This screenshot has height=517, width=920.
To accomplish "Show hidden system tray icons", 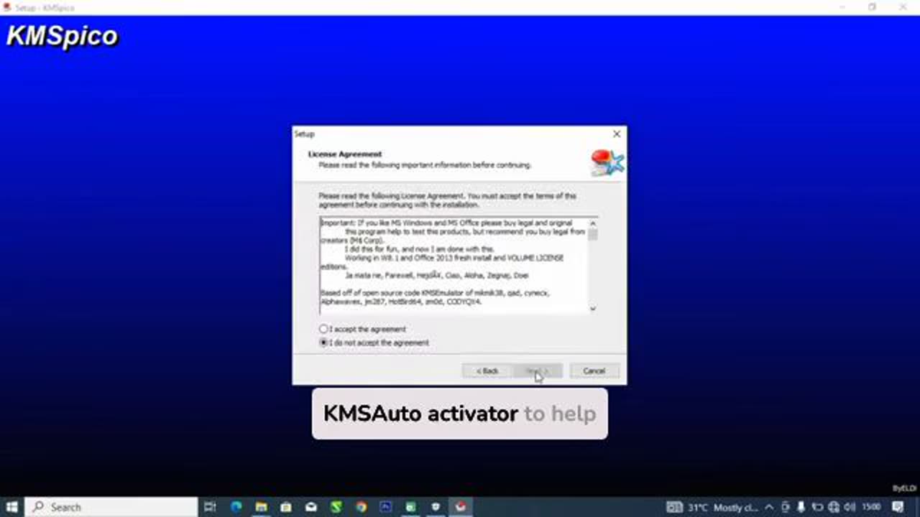I will pyautogui.click(x=770, y=508).
